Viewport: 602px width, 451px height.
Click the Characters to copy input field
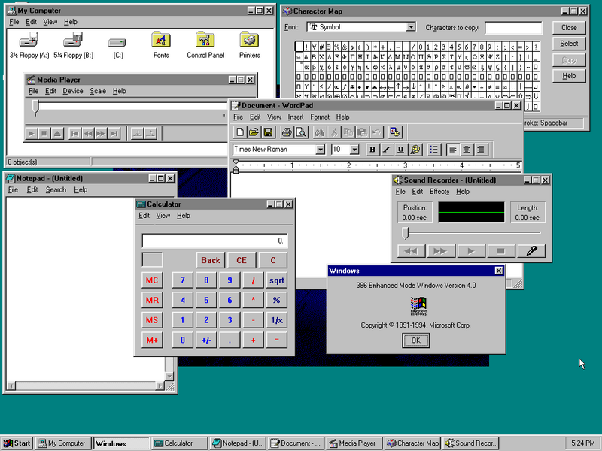click(x=514, y=28)
